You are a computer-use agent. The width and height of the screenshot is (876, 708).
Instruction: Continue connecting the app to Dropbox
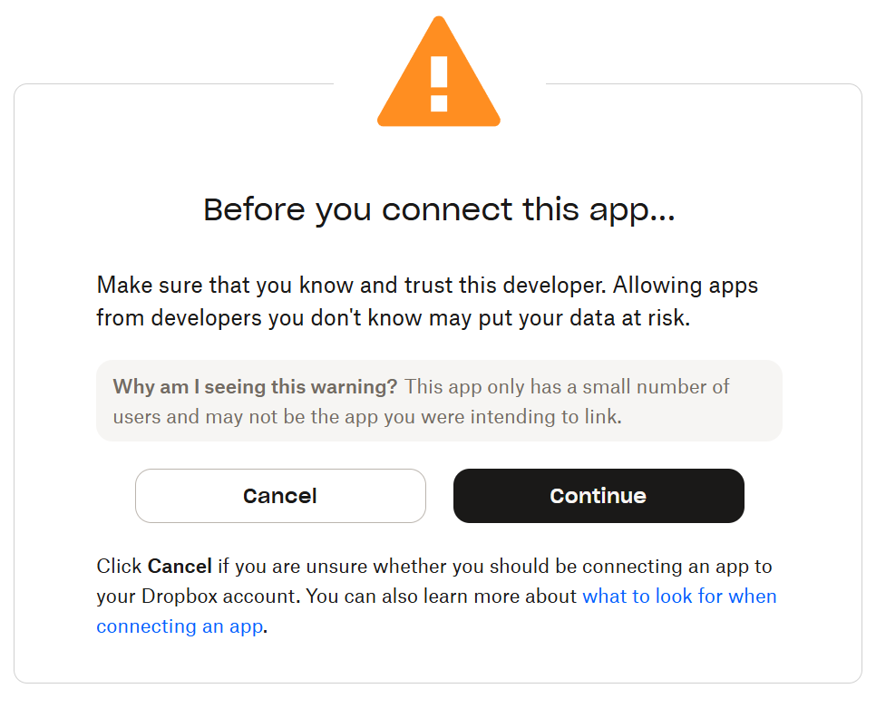pyautogui.click(x=599, y=496)
